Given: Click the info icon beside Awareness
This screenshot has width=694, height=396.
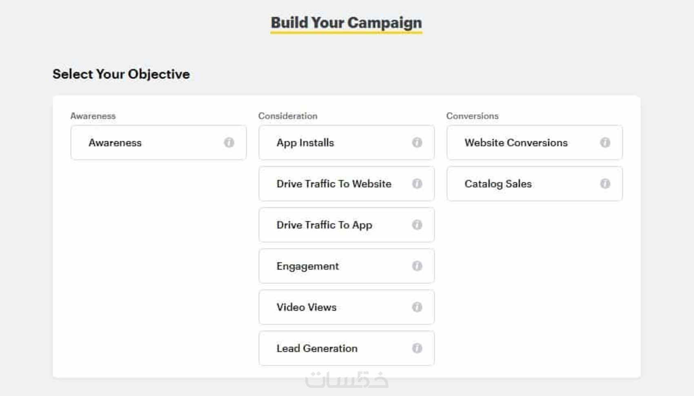Looking at the screenshot, I should click(x=229, y=142).
